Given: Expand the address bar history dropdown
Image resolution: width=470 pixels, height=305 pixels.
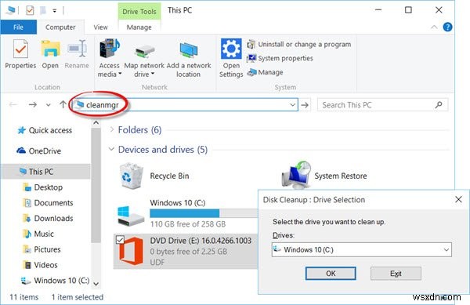Looking at the screenshot, I should (x=292, y=105).
